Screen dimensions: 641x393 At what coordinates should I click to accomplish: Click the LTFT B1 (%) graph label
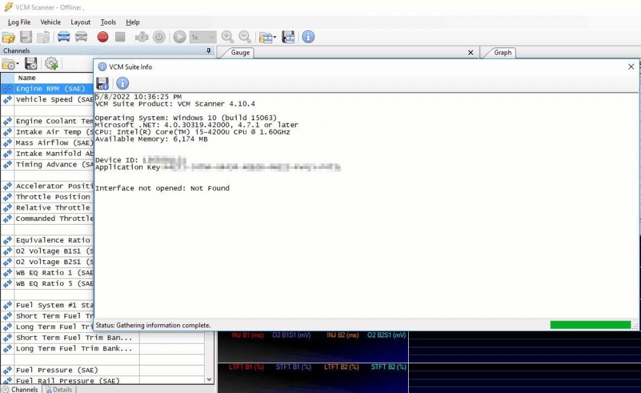tap(246, 367)
